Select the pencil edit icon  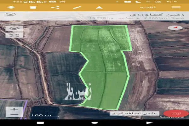click(77, 8)
